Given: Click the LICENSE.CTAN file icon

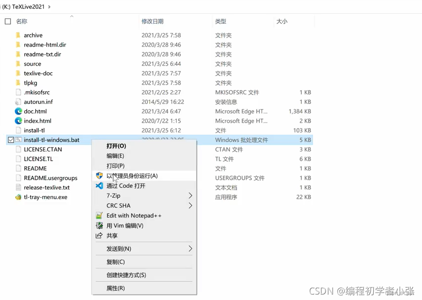Looking at the screenshot, I should pyautogui.click(x=18, y=150).
